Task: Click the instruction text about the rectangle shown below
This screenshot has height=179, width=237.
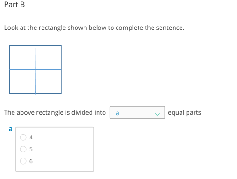Action: pos(94,28)
